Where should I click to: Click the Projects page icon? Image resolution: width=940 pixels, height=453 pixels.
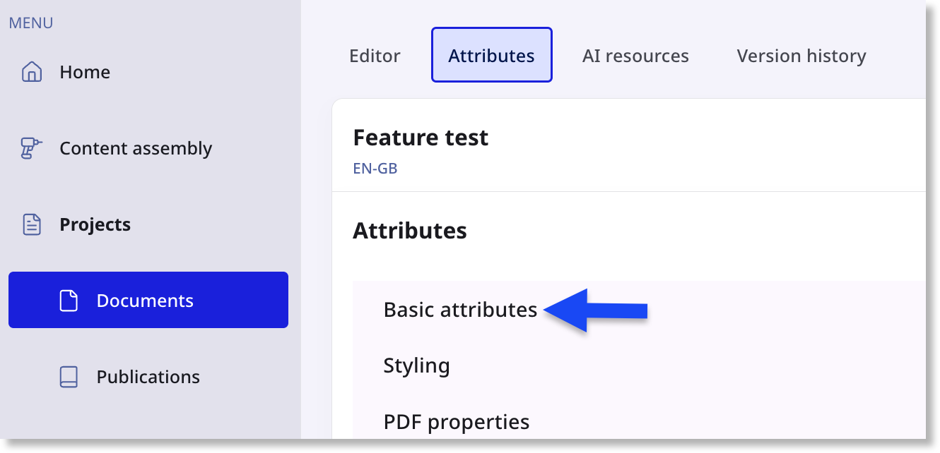(32, 224)
